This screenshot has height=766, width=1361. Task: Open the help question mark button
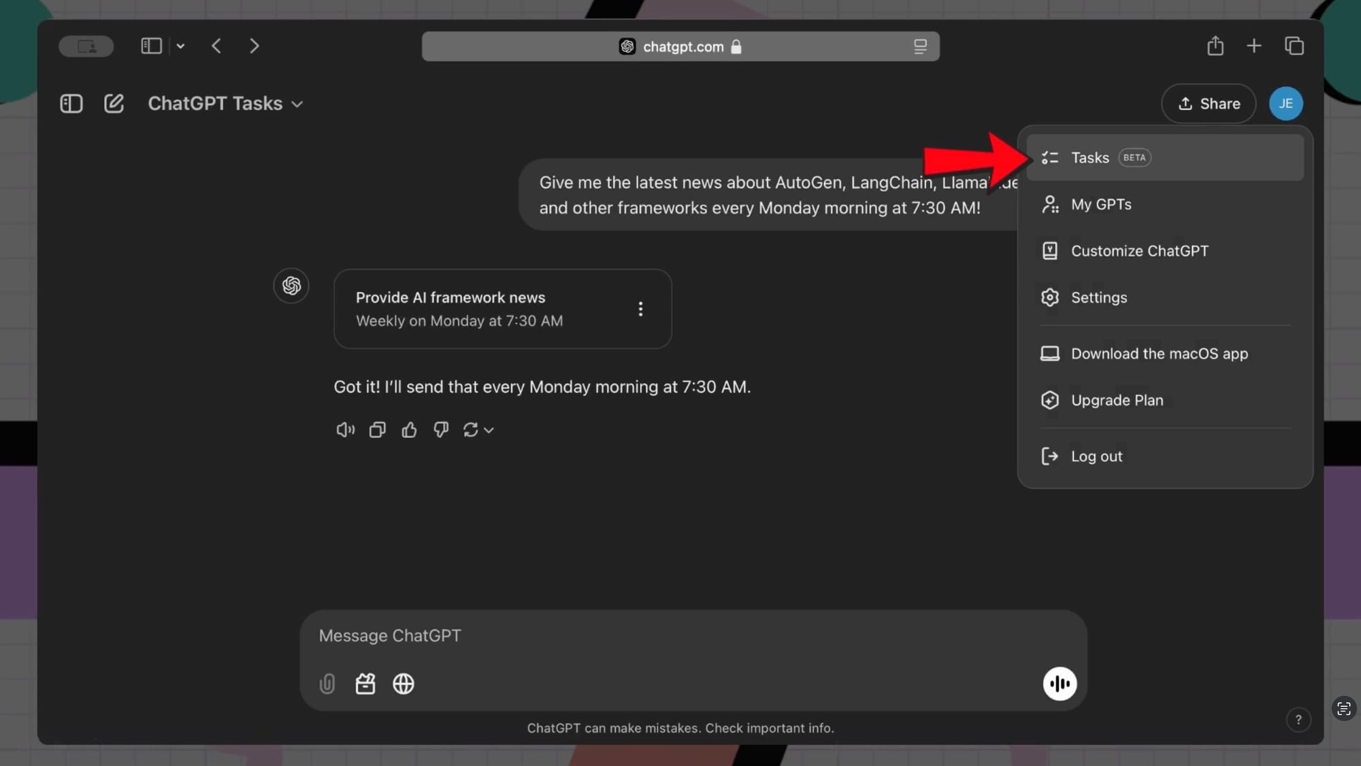pos(1298,720)
